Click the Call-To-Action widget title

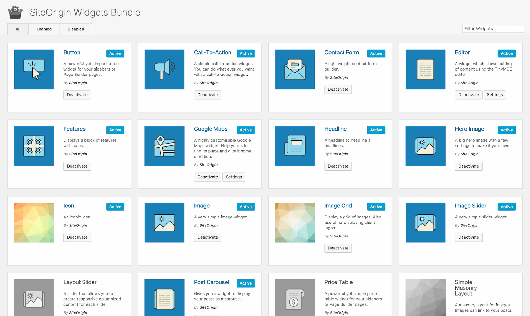point(213,52)
